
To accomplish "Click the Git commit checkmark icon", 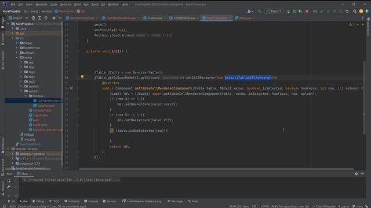I will coord(328,11).
